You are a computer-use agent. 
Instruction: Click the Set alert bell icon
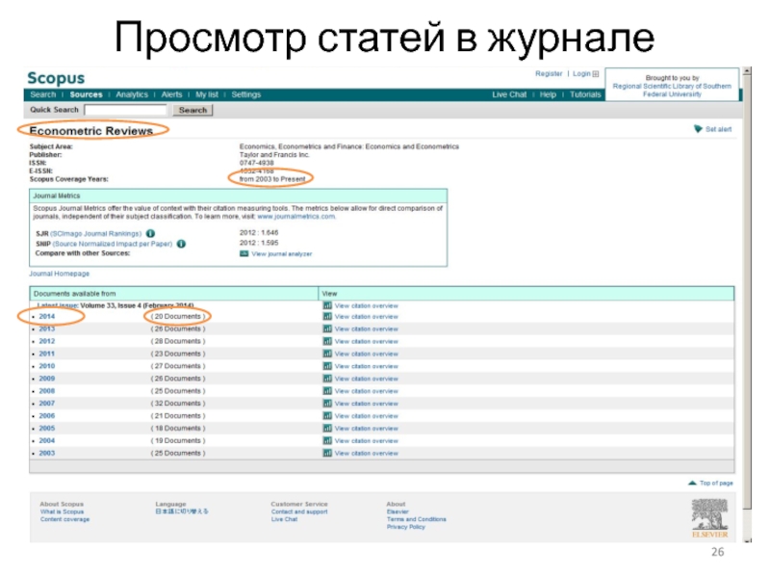pyautogui.click(x=698, y=129)
